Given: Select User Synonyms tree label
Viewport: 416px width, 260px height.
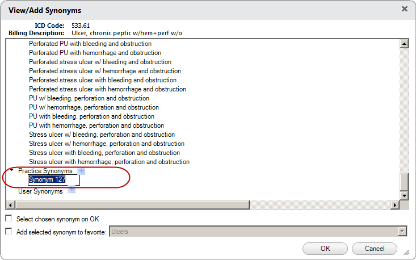Looking at the screenshot, I should (x=40, y=191).
